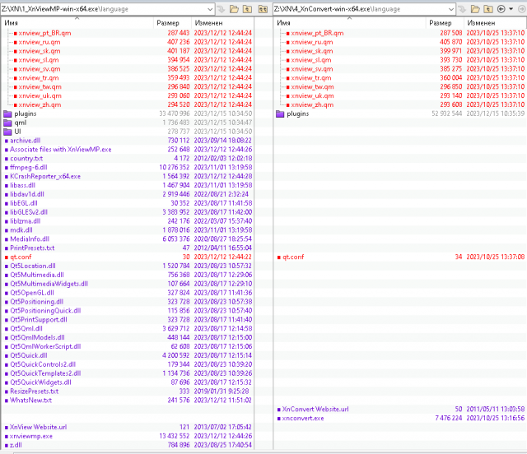Select MediaInfo.dll file row
The image size is (527, 454).
(128, 239)
